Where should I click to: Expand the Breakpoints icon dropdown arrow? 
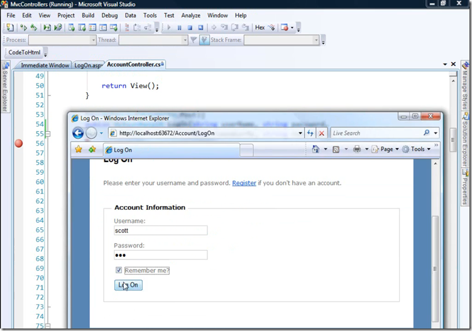point(292,28)
